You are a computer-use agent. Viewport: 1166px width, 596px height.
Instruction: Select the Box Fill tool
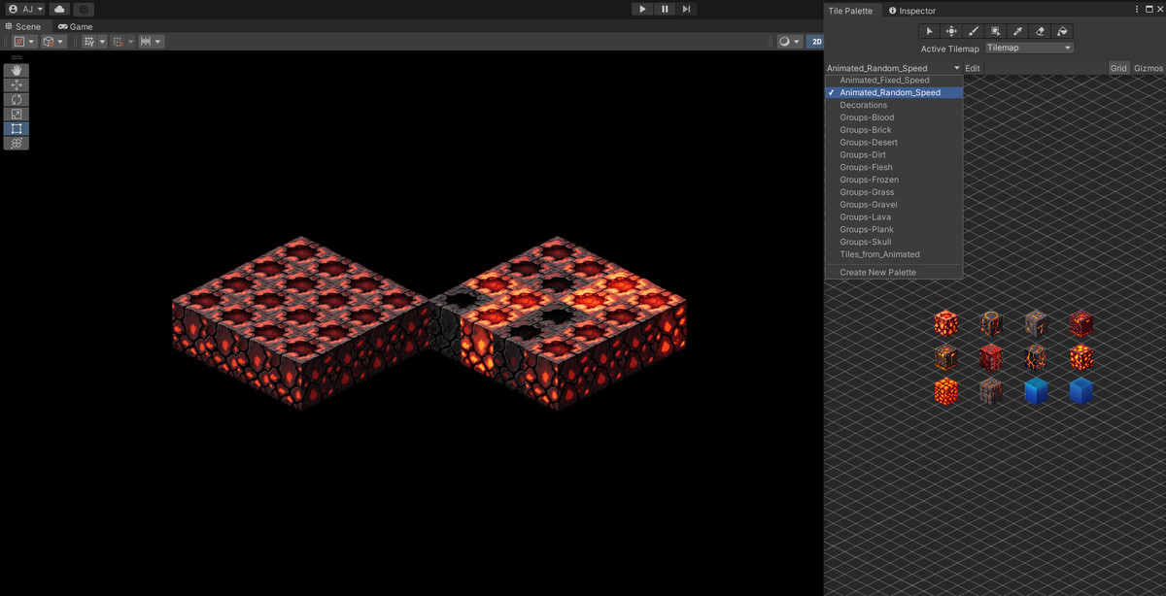tap(995, 31)
